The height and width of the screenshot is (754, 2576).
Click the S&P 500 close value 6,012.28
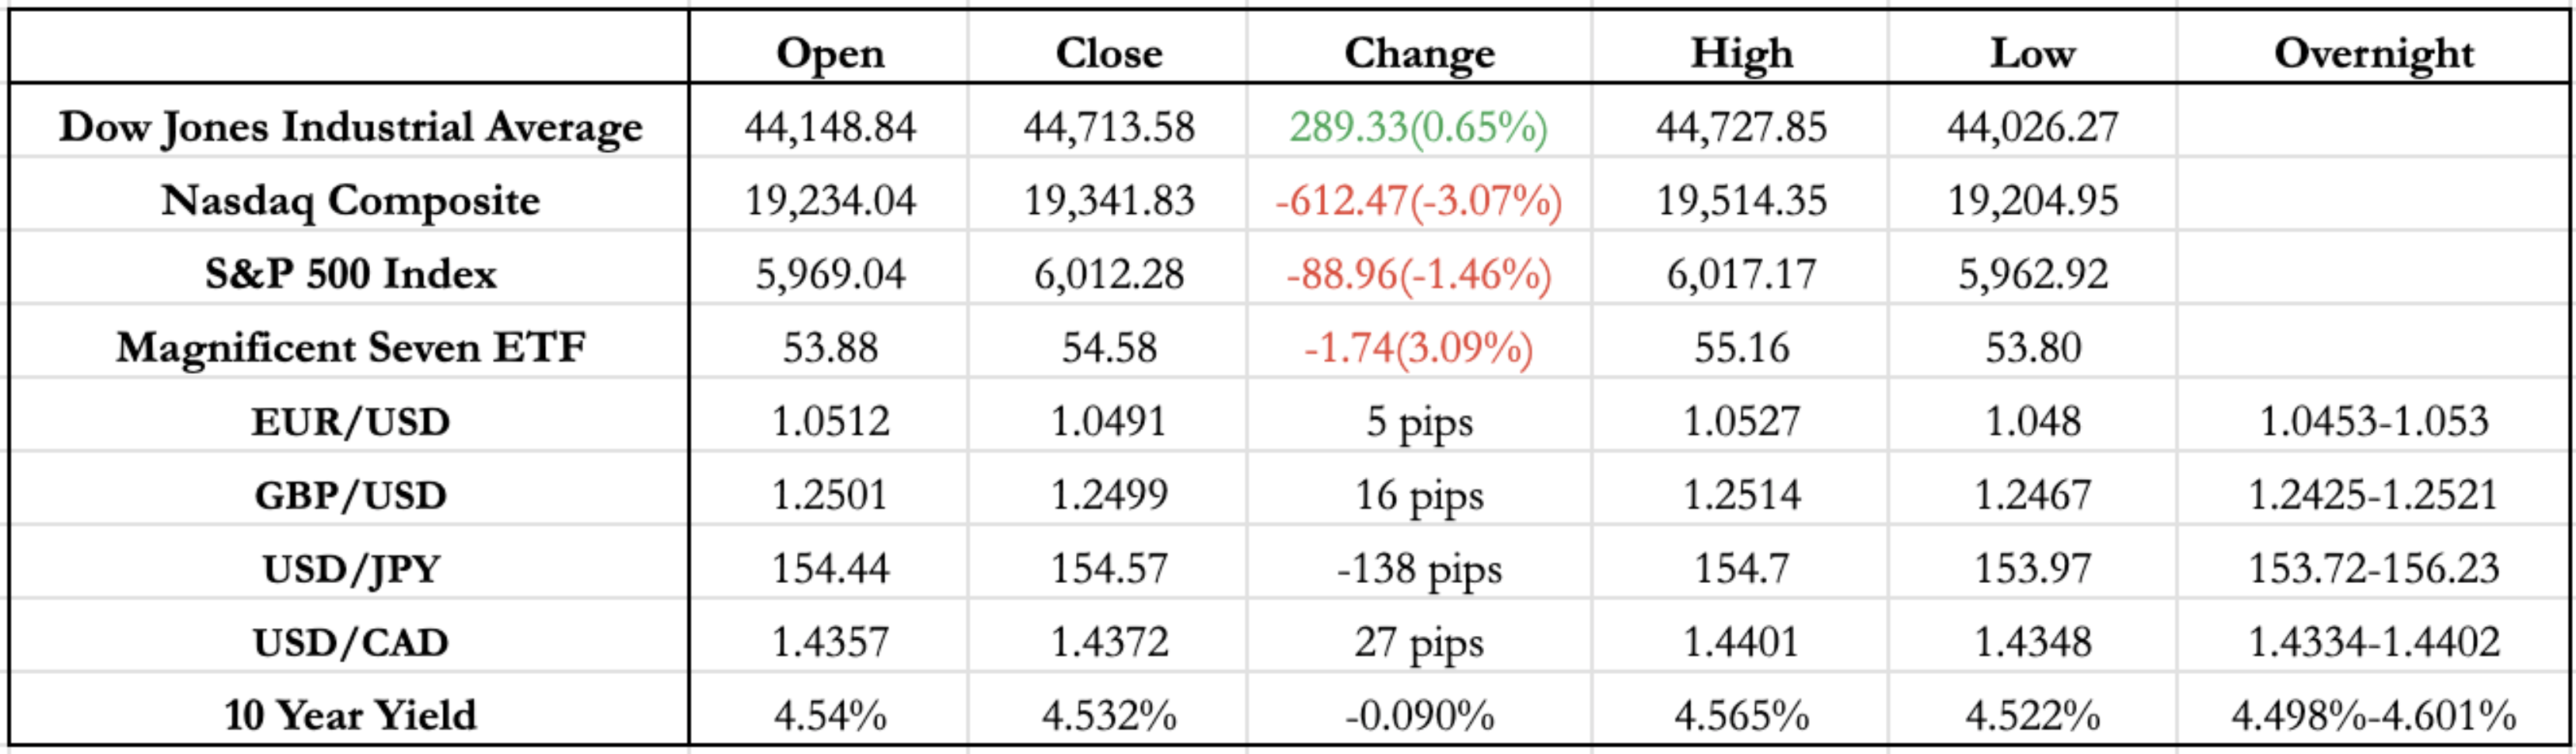pos(1109,274)
